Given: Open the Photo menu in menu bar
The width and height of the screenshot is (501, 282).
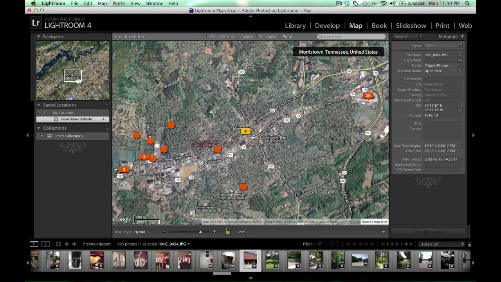Looking at the screenshot, I should tap(119, 4).
